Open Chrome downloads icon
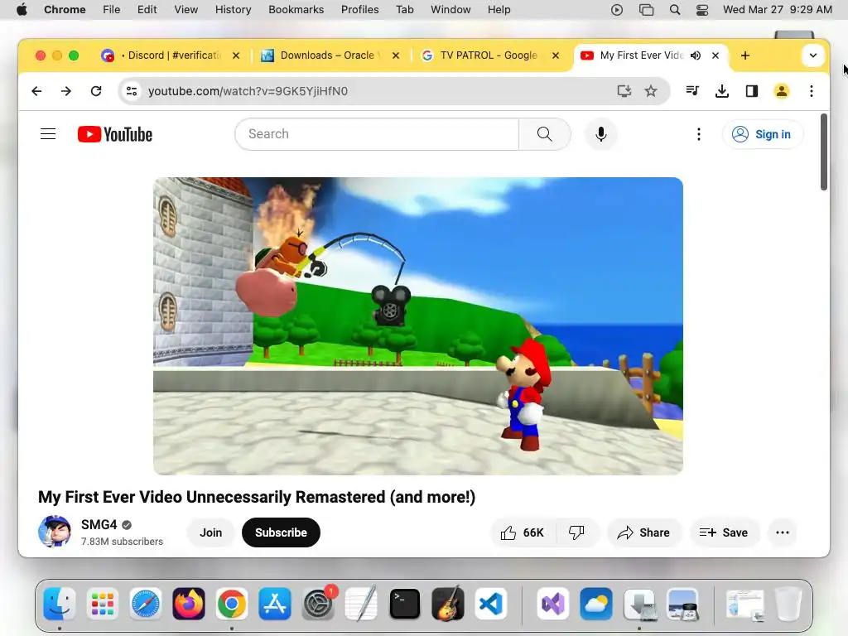 point(722,91)
